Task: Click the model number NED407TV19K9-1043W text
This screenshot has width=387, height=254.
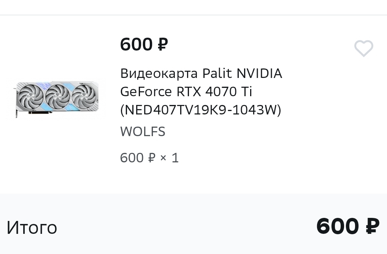Action: 201,110
